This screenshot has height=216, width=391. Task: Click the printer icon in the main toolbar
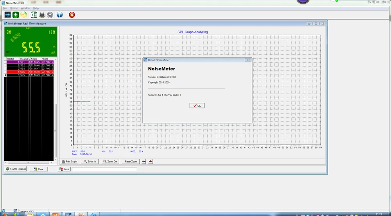click(42, 15)
